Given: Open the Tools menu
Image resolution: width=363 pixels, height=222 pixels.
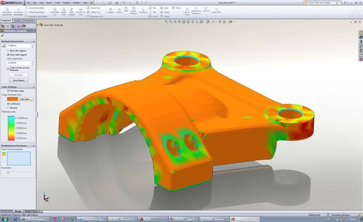Looking at the screenshot, I should [58, 3].
